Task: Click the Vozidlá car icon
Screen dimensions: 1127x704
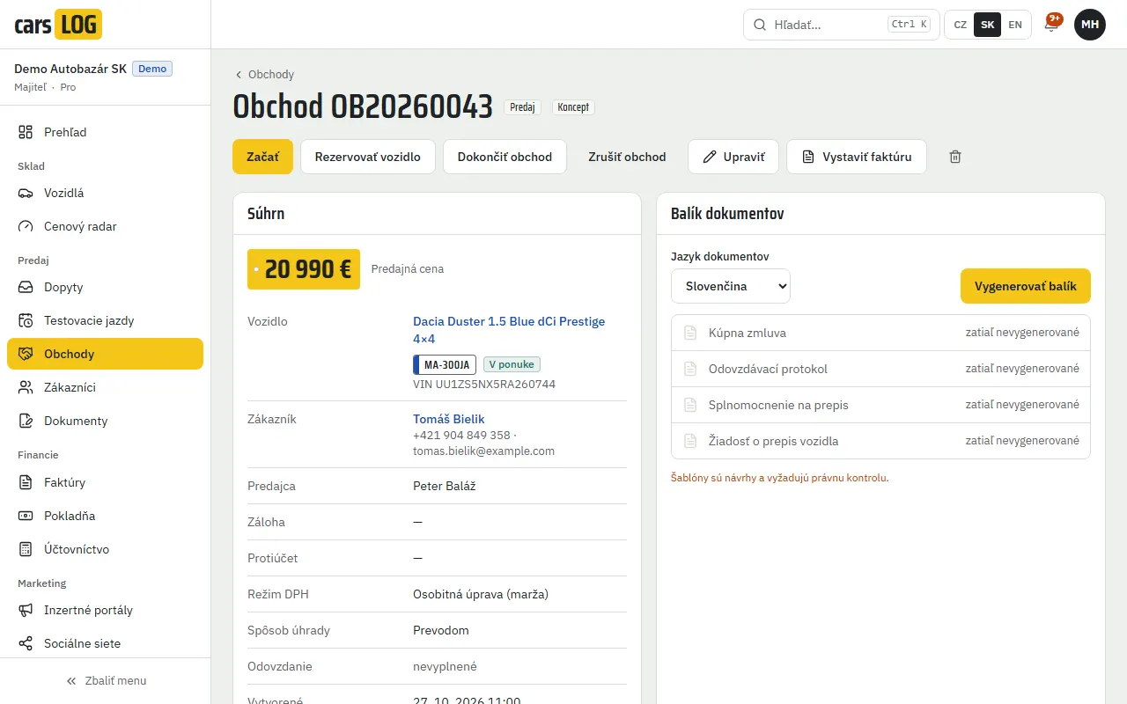Action: point(26,193)
